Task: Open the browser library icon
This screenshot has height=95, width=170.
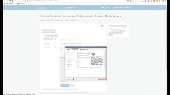Action: point(146,1)
